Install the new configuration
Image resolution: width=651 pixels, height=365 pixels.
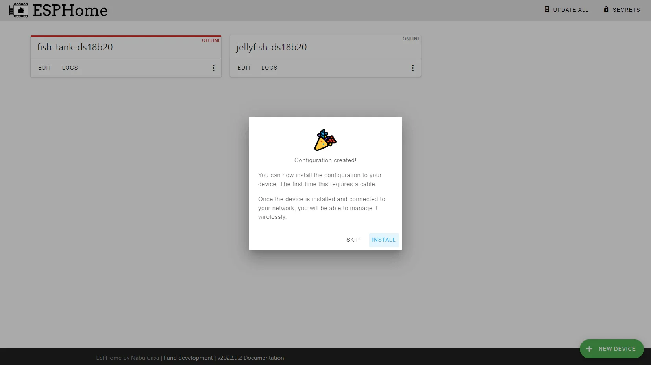pyautogui.click(x=384, y=240)
